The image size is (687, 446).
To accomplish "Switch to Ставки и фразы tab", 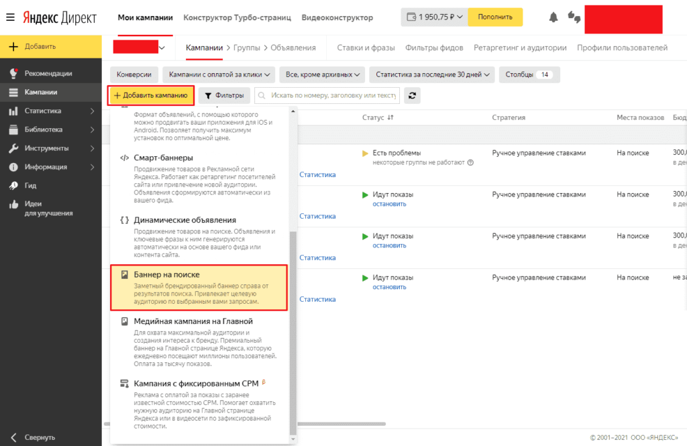I will point(366,48).
